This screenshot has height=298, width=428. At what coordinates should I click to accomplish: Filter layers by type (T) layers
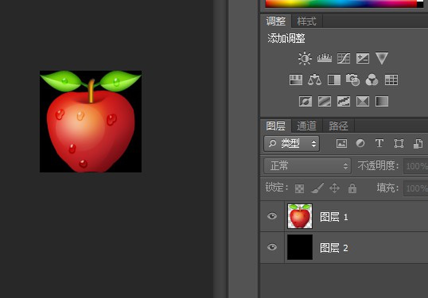(x=379, y=143)
